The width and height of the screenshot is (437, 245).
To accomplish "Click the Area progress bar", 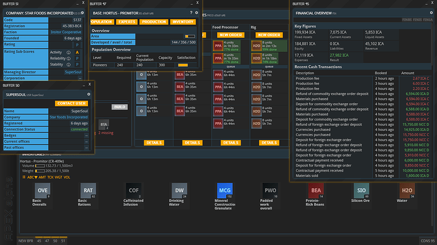I will (190, 36).
